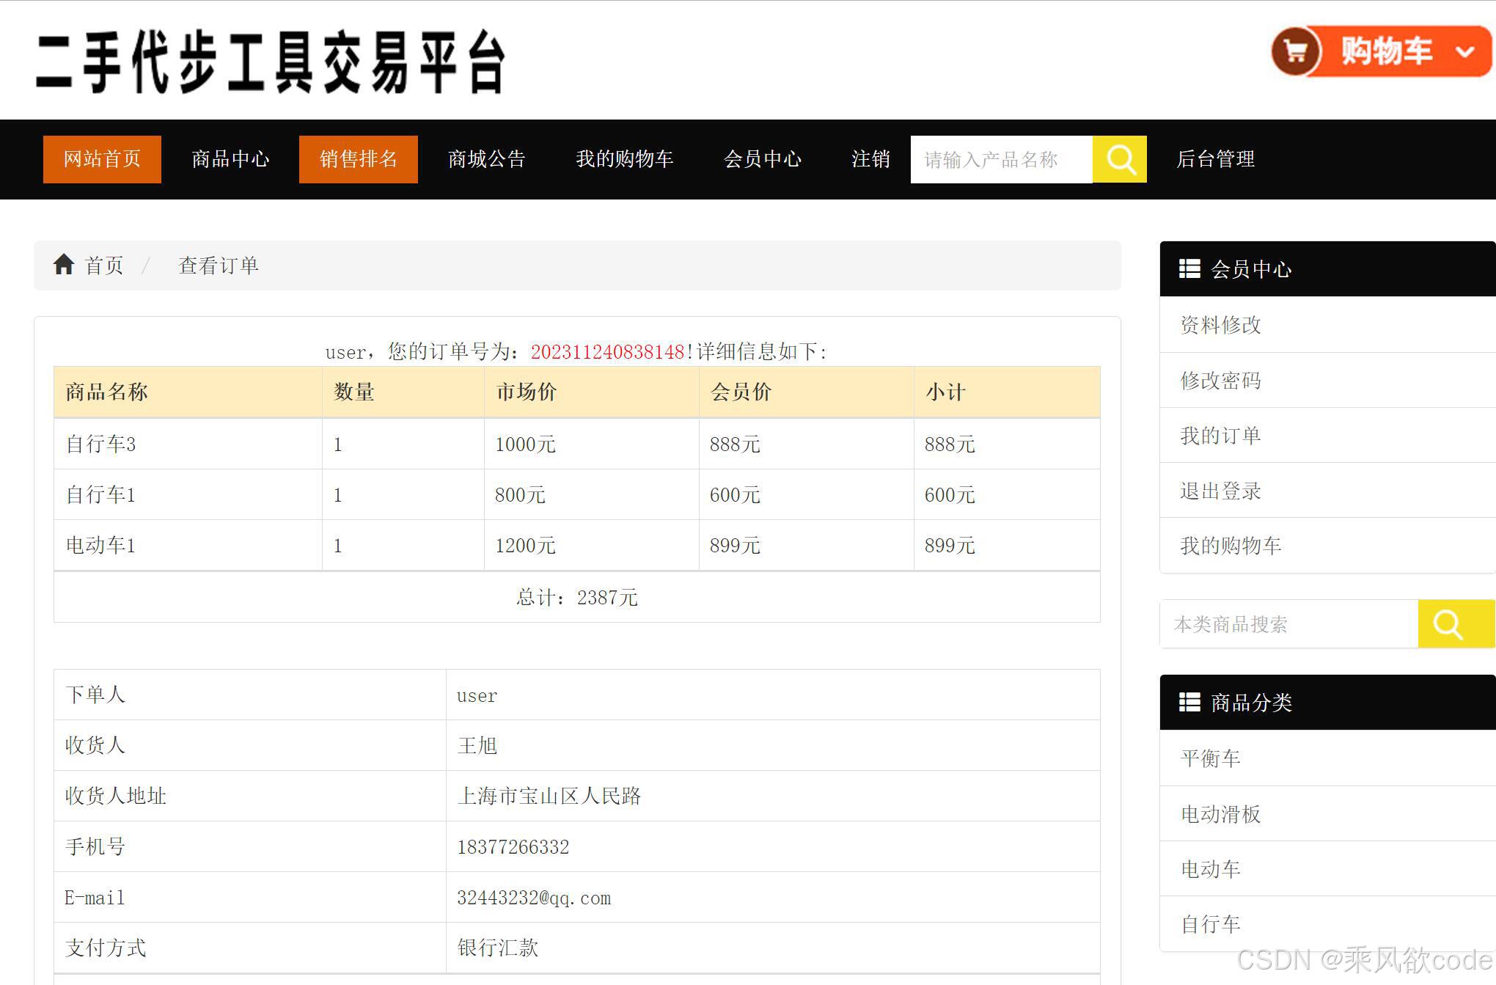Select 修改密码 in member sidebar

1220,381
